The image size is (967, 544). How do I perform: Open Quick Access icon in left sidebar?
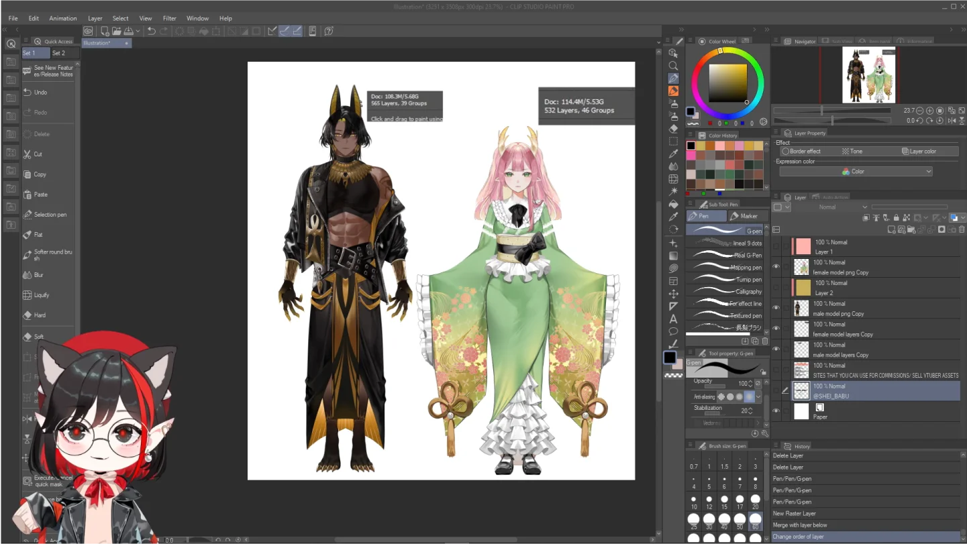[x=11, y=44]
